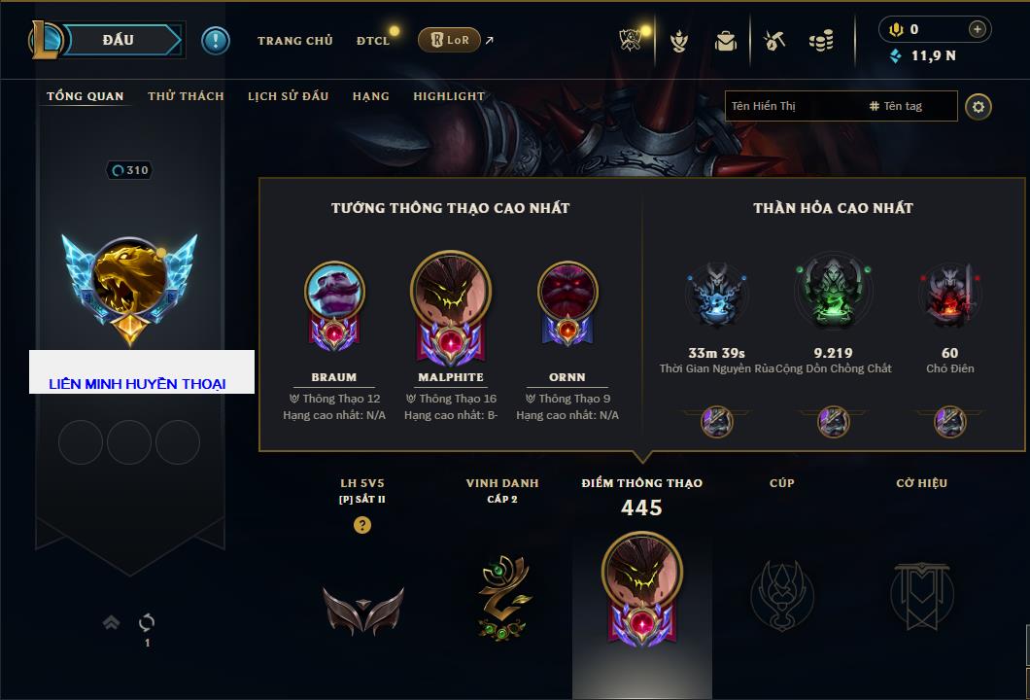Go to TRANG CHỦ home page
Screen dimensions: 1030x700
[295, 41]
